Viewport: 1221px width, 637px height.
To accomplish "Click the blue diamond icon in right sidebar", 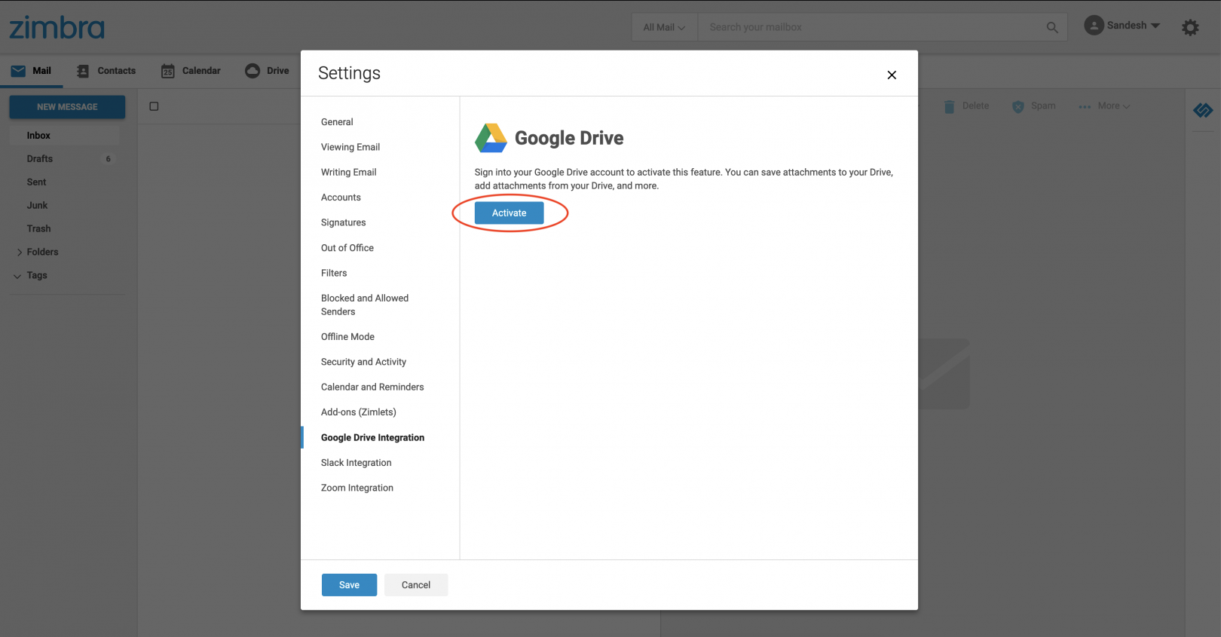I will point(1203,111).
